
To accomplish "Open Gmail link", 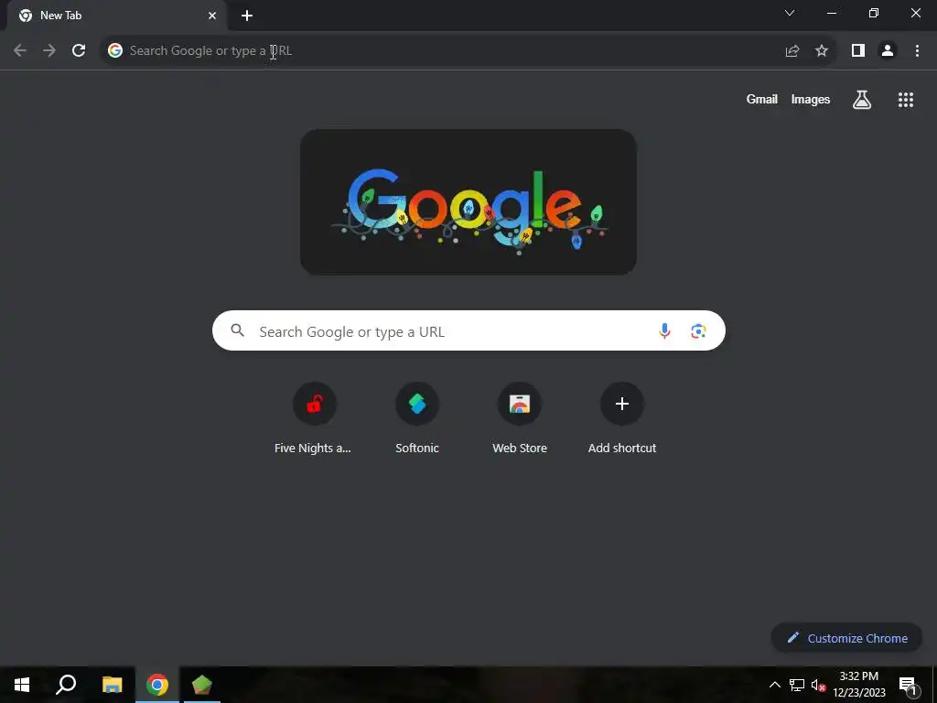I will coord(762,100).
